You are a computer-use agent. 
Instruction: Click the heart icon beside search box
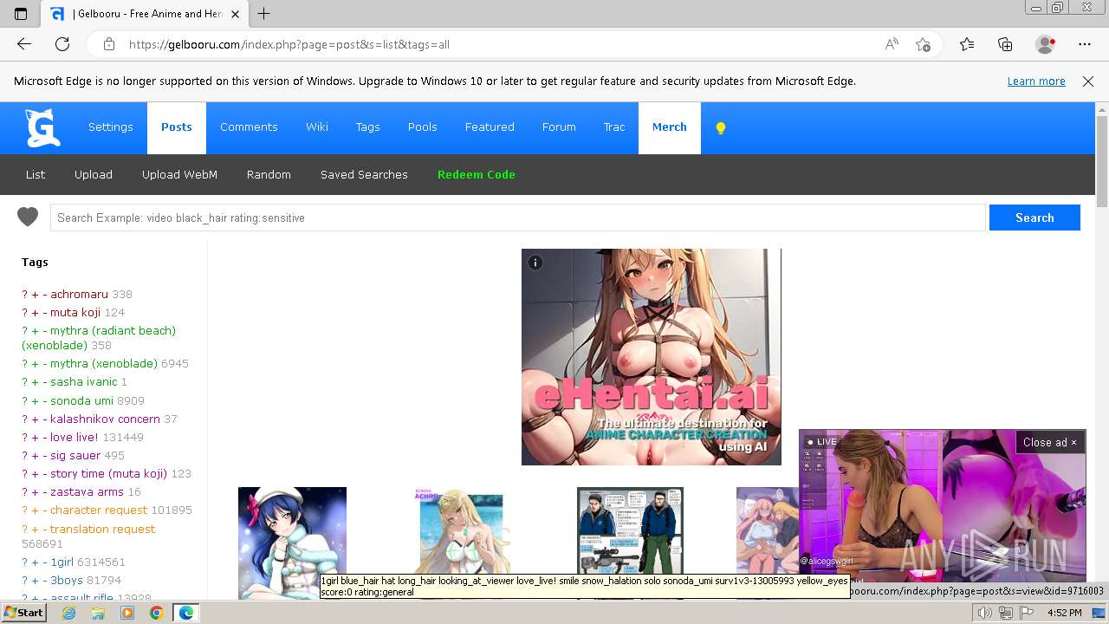(x=28, y=218)
